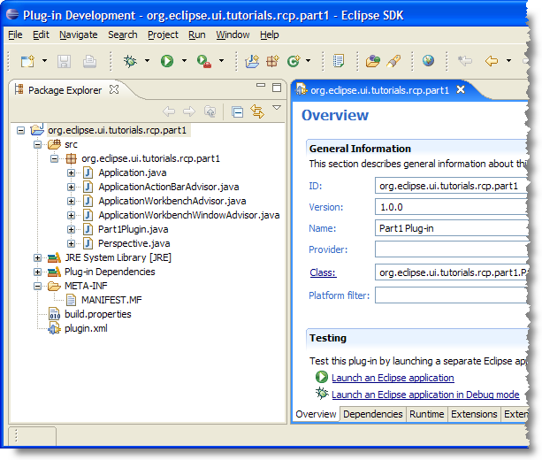This screenshot has width=542, height=460.
Task: Click the green Run button icon
Action: [167, 61]
